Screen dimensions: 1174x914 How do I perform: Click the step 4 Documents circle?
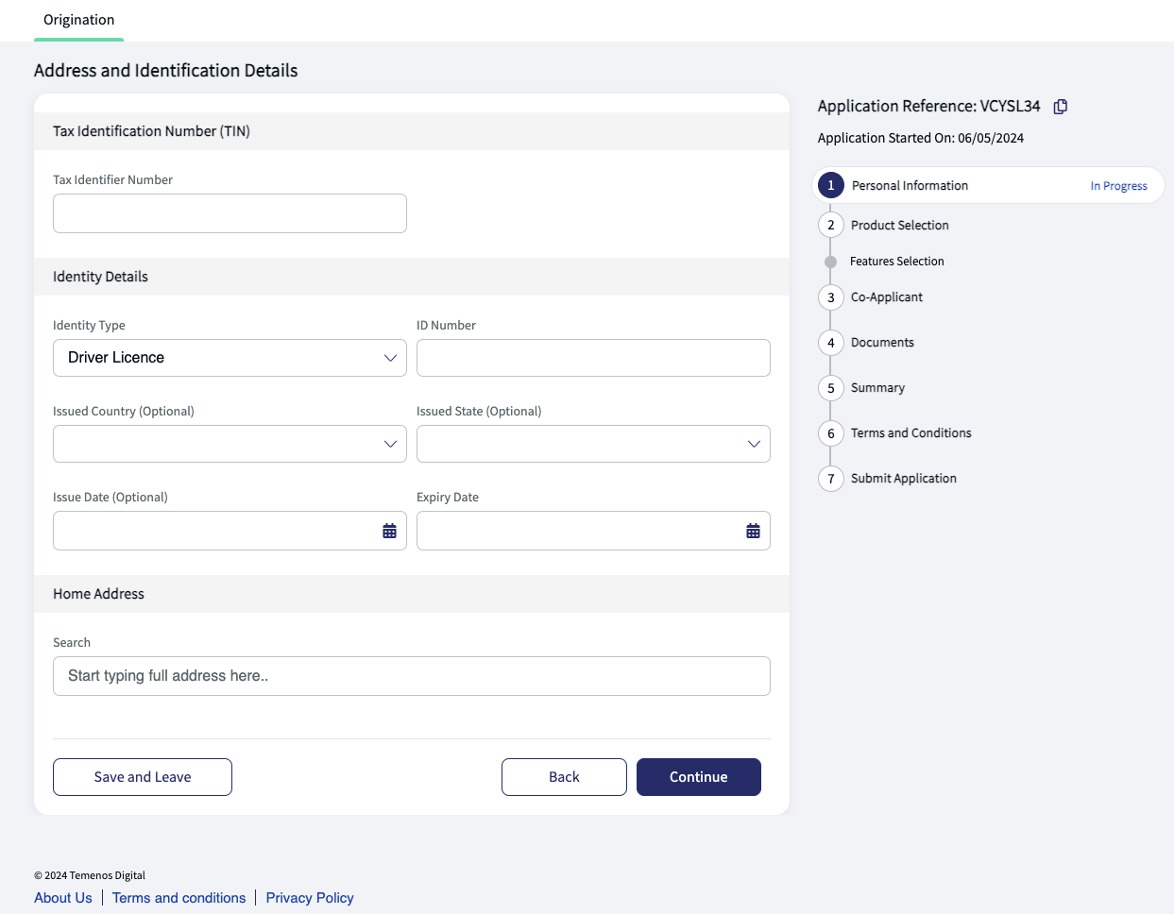pos(831,343)
